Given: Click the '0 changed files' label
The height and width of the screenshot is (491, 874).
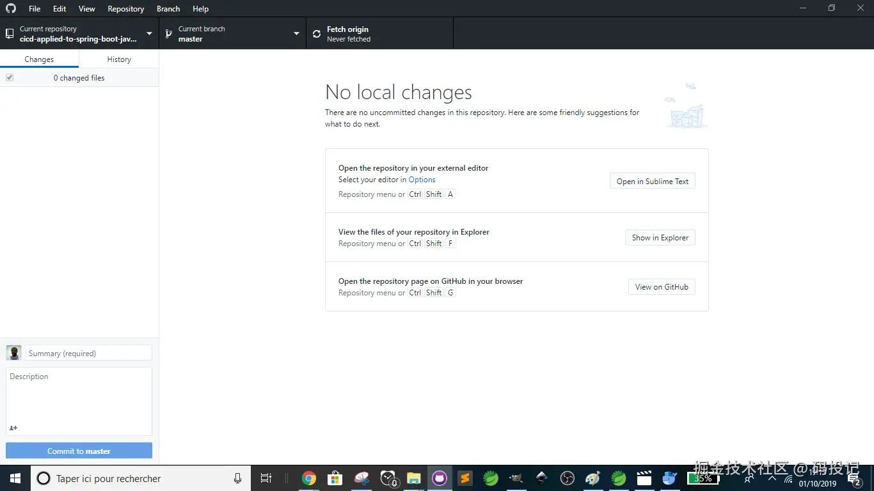Looking at the screenshot, I should click(x=79, y=77).
